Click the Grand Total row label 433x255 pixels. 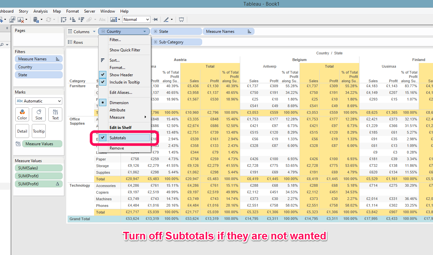[x=80, y=219]
